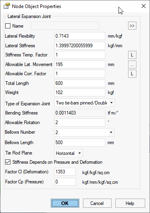Click the >> button next to Name

coord(132,26)
